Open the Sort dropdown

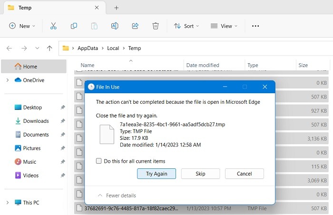[186, 26]
